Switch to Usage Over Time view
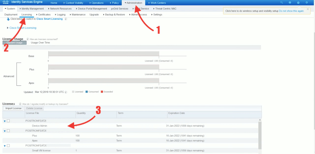Image resolution: width=315 pixels, height=154 pixels. 41,43
